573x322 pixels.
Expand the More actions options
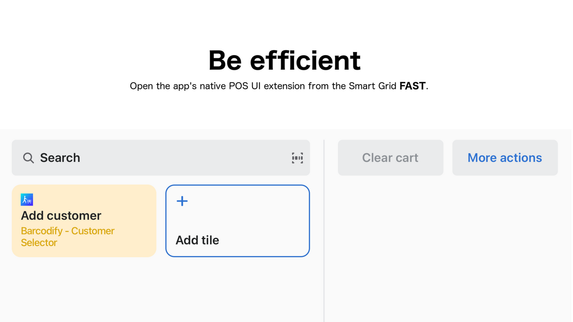point(505,157)
